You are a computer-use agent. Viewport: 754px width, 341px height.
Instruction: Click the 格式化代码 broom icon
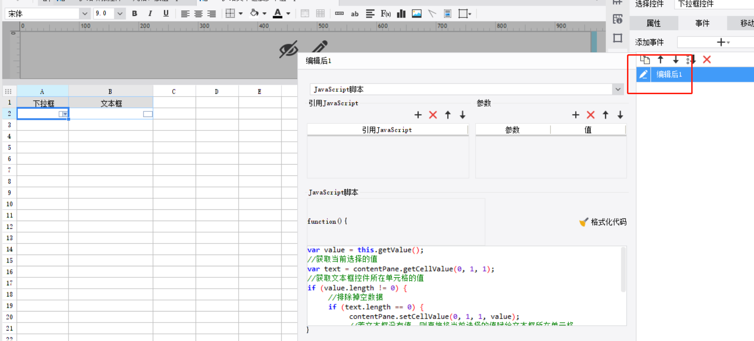coord(584,222)
